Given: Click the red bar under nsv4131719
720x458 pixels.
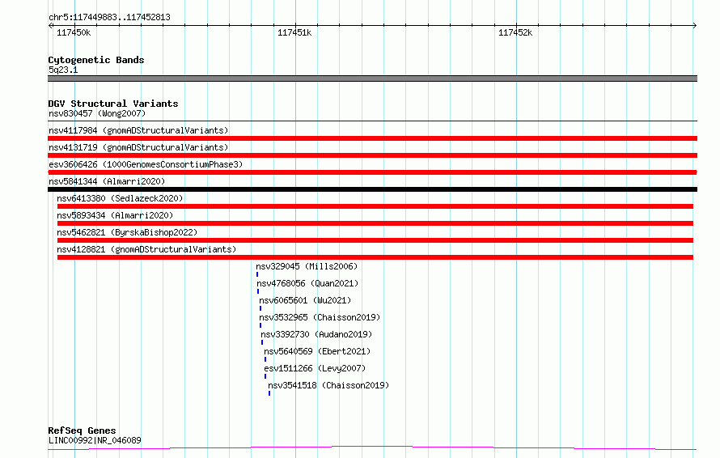Looking at the screenshot, I should pos(372,155).
